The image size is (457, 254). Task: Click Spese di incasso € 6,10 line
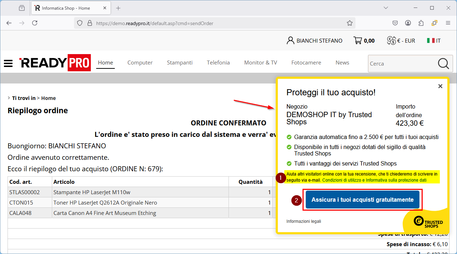click(x=417, y=244)
